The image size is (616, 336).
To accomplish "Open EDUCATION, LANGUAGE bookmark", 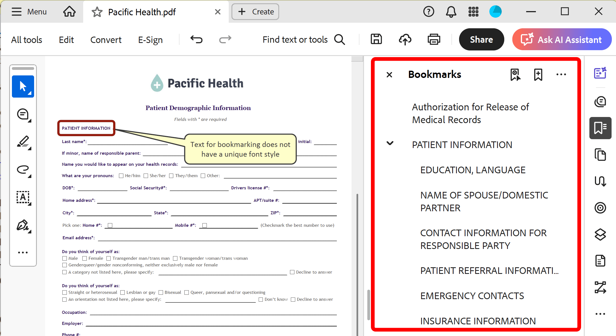I will 473,170.
